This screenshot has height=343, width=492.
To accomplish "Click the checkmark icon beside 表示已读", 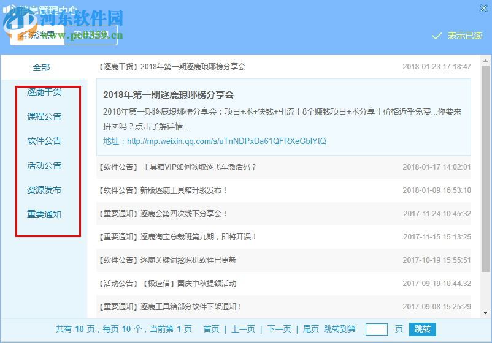I will point(437,36).
